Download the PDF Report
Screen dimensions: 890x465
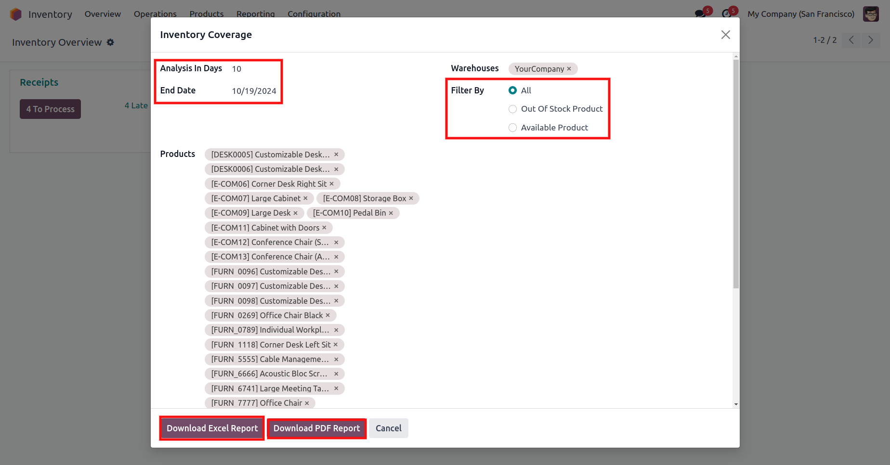coord(316,428)
